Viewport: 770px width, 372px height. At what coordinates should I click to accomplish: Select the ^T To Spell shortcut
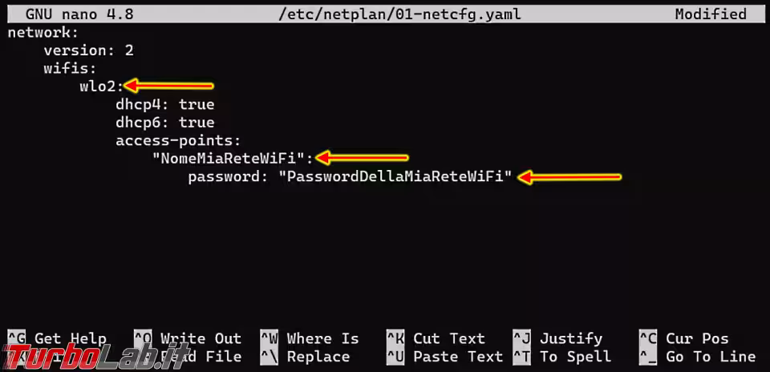(561, 357)
